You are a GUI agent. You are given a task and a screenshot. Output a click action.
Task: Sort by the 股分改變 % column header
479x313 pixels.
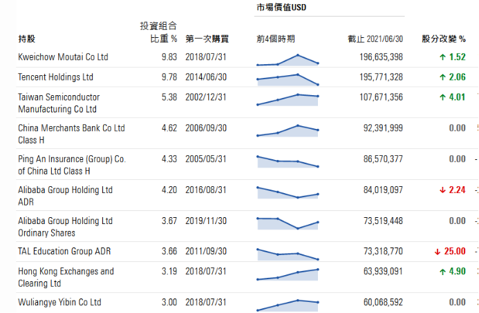pyautogui.click(x=444, y=39)
